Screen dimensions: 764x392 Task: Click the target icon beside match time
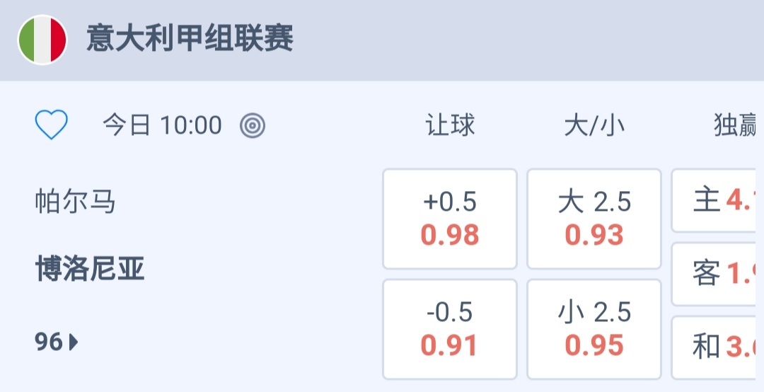[x=253, y=126]
